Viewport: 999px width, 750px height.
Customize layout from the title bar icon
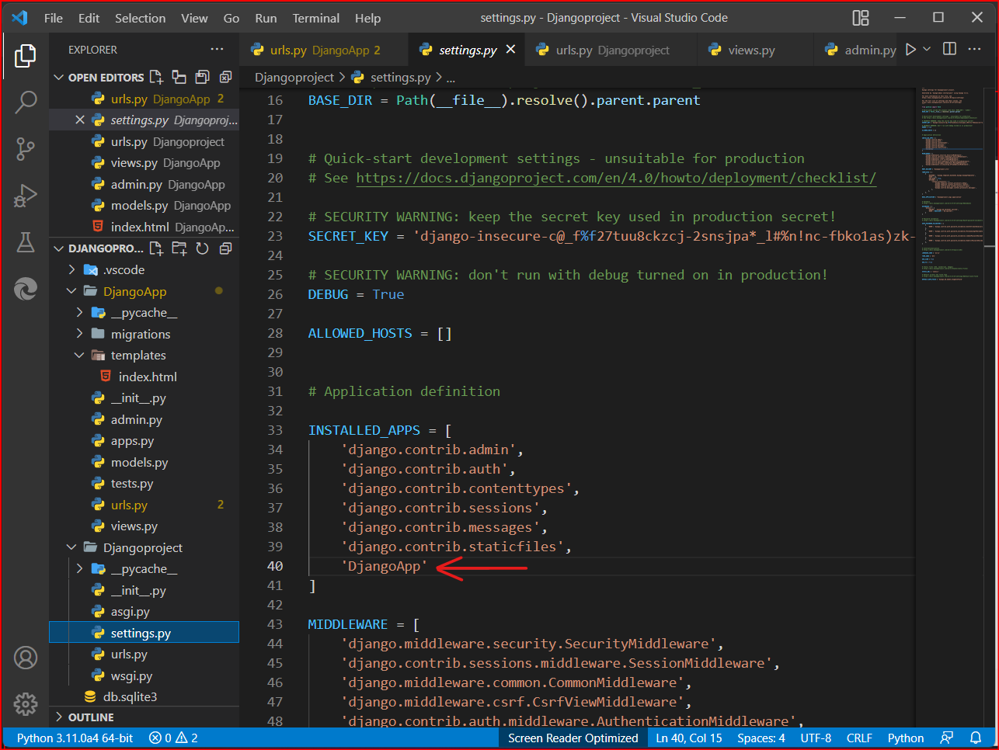click(x=861, y=18)
